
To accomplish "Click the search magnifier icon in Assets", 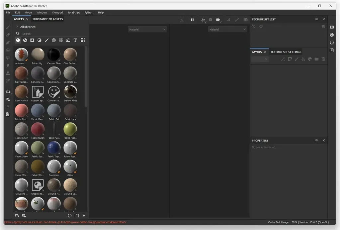I will coord(18,34).
